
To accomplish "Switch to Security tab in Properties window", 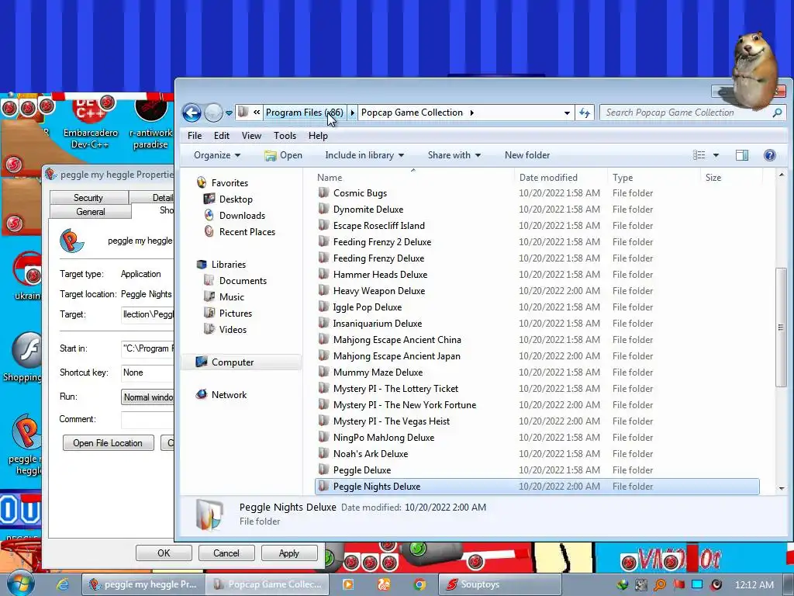I will 88,198.
